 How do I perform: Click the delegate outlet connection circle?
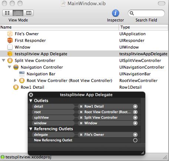135,135
